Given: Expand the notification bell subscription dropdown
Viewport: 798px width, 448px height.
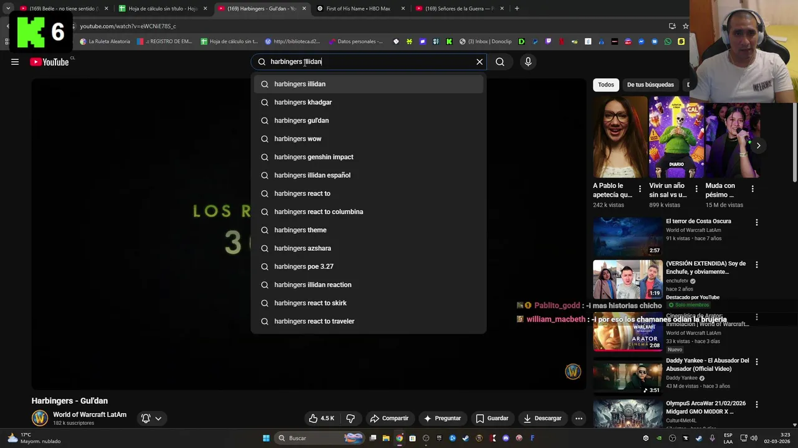Looking at the screenshot, I should (x=151, y=418).
